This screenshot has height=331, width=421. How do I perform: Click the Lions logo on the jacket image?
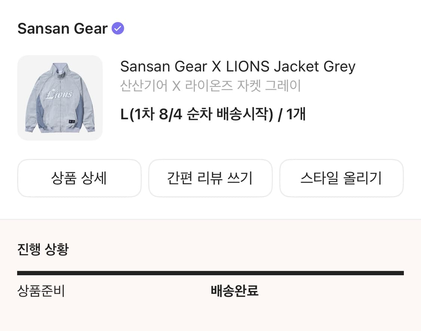(60, 94)
